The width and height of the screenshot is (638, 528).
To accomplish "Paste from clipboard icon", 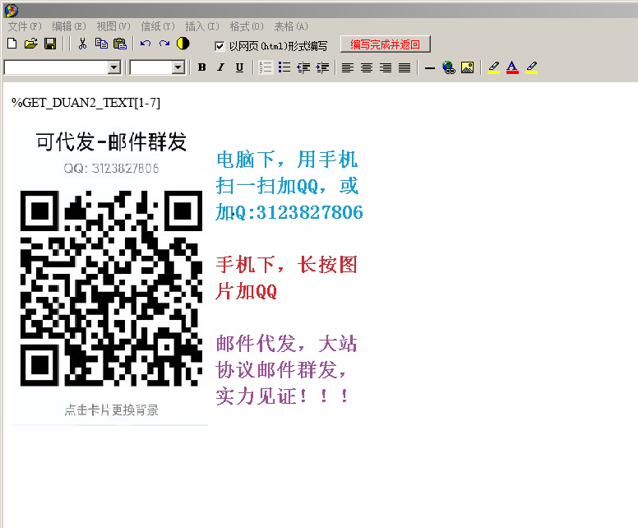I will [x=120, y=44].
